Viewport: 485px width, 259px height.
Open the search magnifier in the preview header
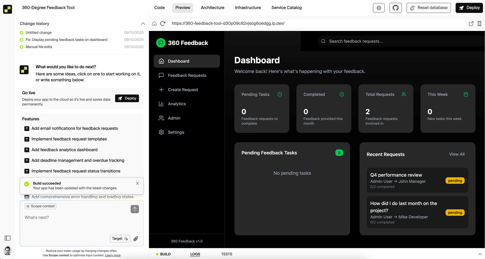(323, 41)
